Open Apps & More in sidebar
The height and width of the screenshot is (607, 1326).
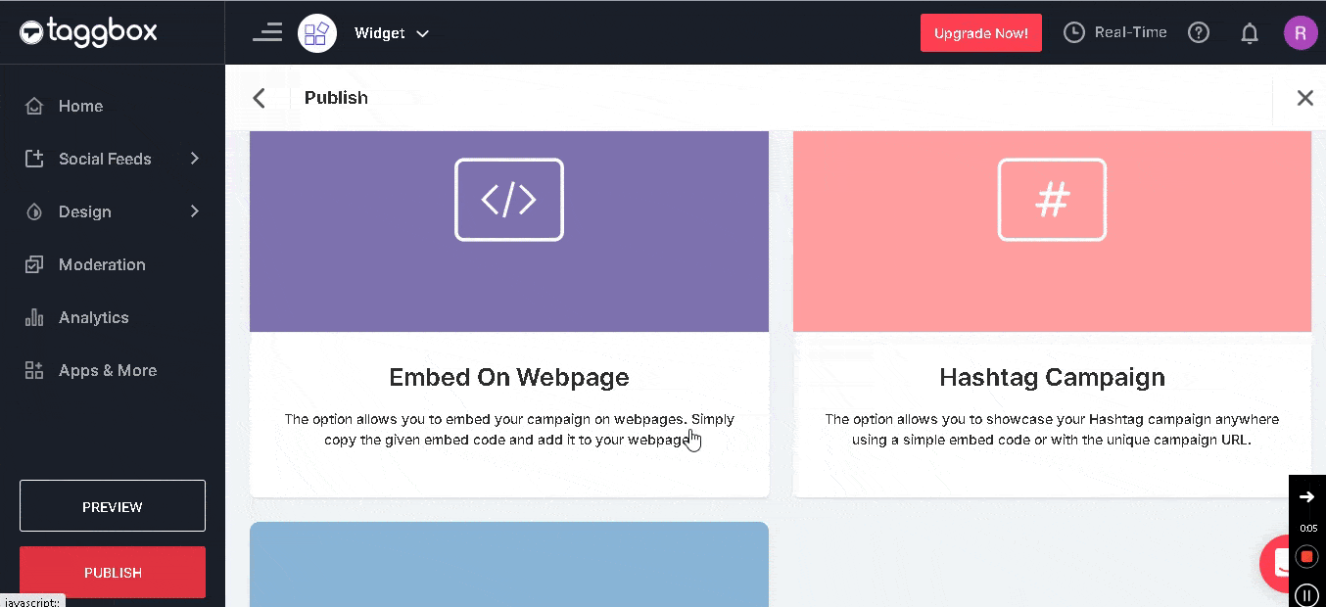click(108, 370)
